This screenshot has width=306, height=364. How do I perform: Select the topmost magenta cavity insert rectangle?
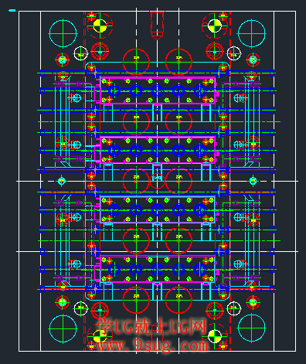[158, 90]
